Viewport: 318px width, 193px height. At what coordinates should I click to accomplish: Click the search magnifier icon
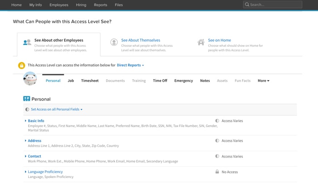point(247,5)
